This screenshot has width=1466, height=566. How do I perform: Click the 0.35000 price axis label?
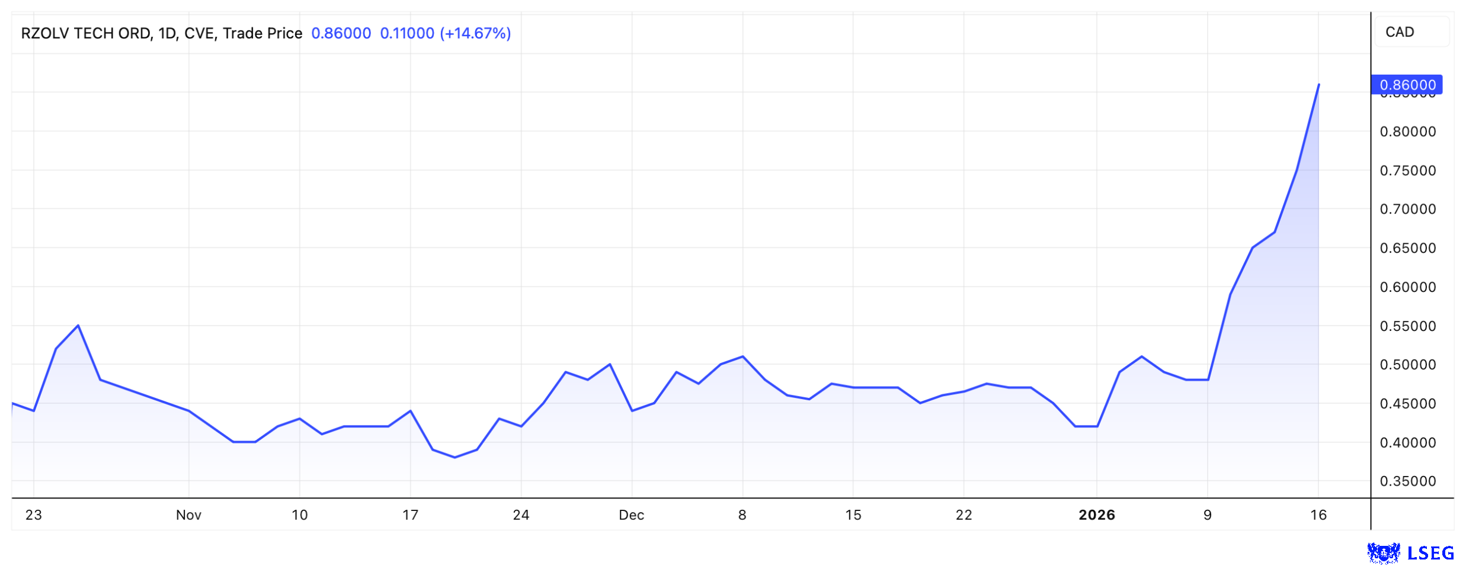tap(1407, 481)
